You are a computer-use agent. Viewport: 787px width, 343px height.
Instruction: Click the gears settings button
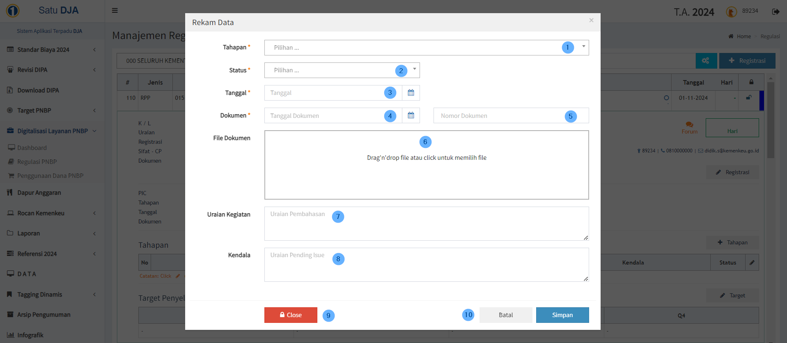click(x=706, y=61)
